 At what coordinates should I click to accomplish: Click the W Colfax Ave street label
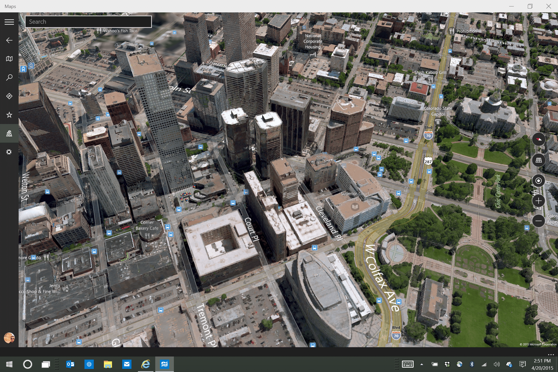pyautogui.click(x=383, y=278)
